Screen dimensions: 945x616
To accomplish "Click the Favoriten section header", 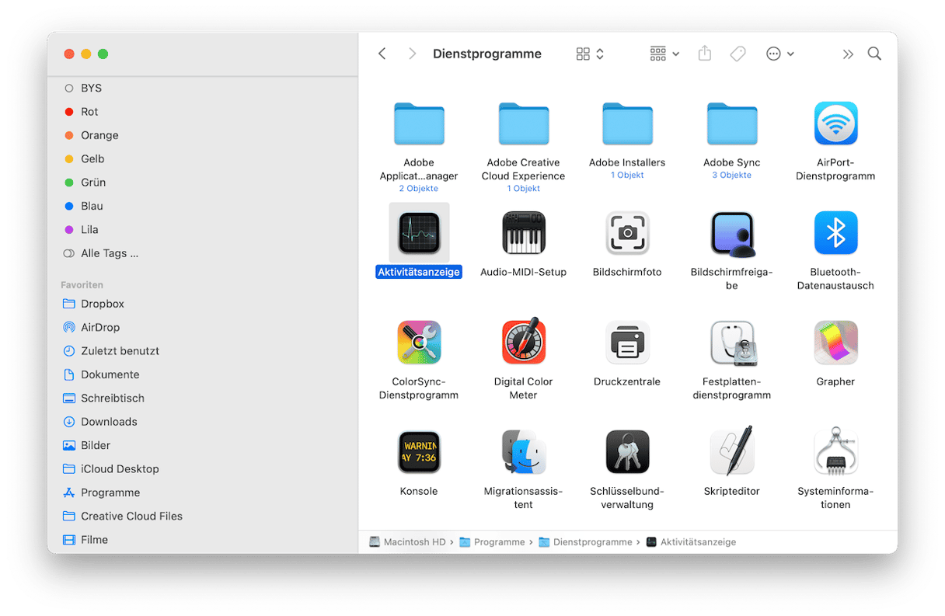I will pos(82,285).
